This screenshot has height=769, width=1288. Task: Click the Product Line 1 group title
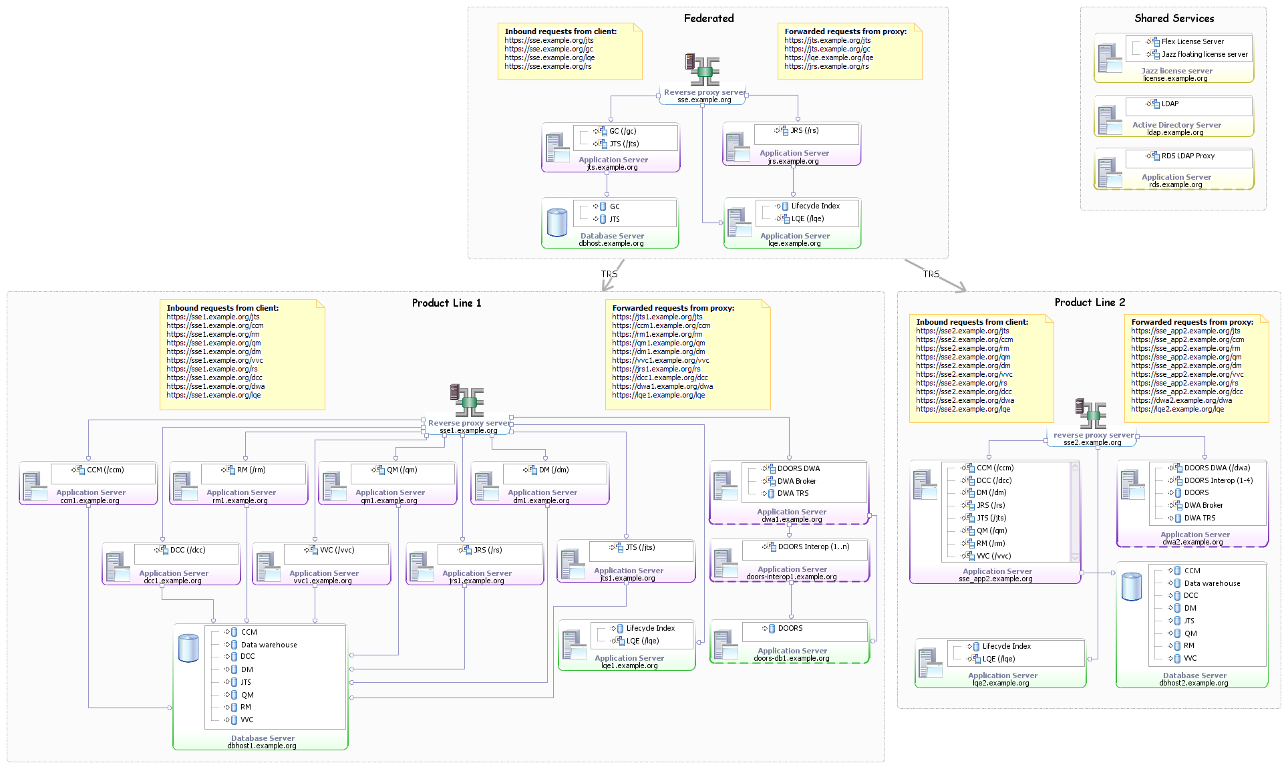click(446, 303)
